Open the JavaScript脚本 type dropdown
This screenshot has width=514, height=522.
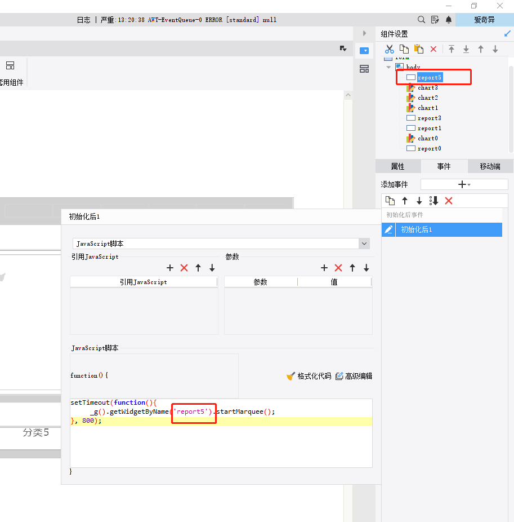point(364,244)
